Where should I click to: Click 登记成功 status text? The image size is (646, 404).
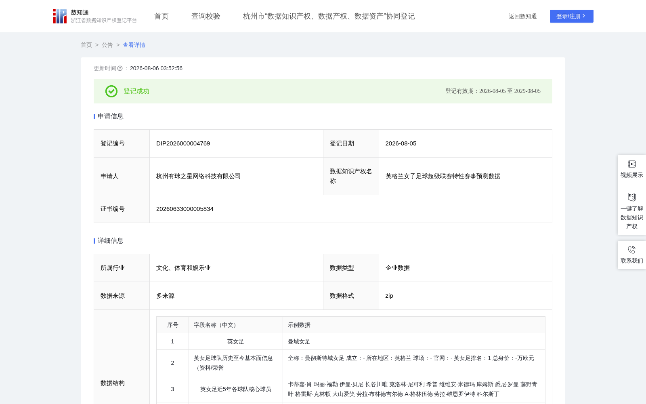(x=136, y=91)
